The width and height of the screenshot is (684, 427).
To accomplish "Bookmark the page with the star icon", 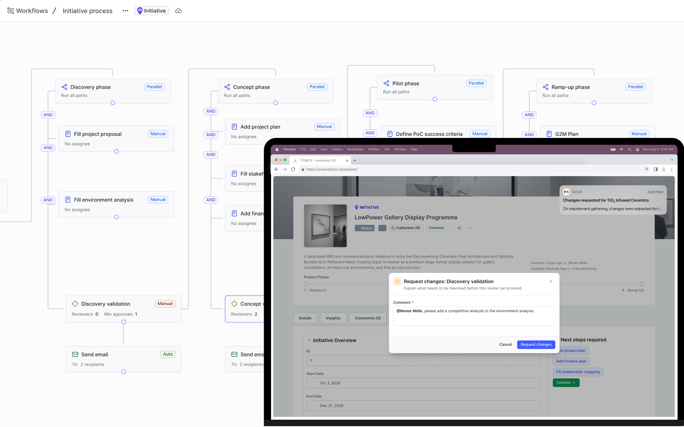I will tap(647, 169).
